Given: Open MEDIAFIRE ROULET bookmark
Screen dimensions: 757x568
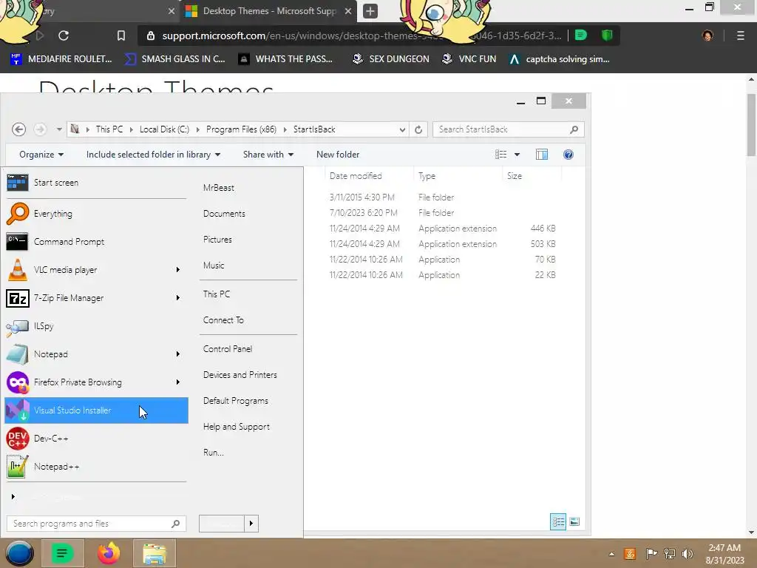Looking at the screenshot, I should tap(61, 59).
